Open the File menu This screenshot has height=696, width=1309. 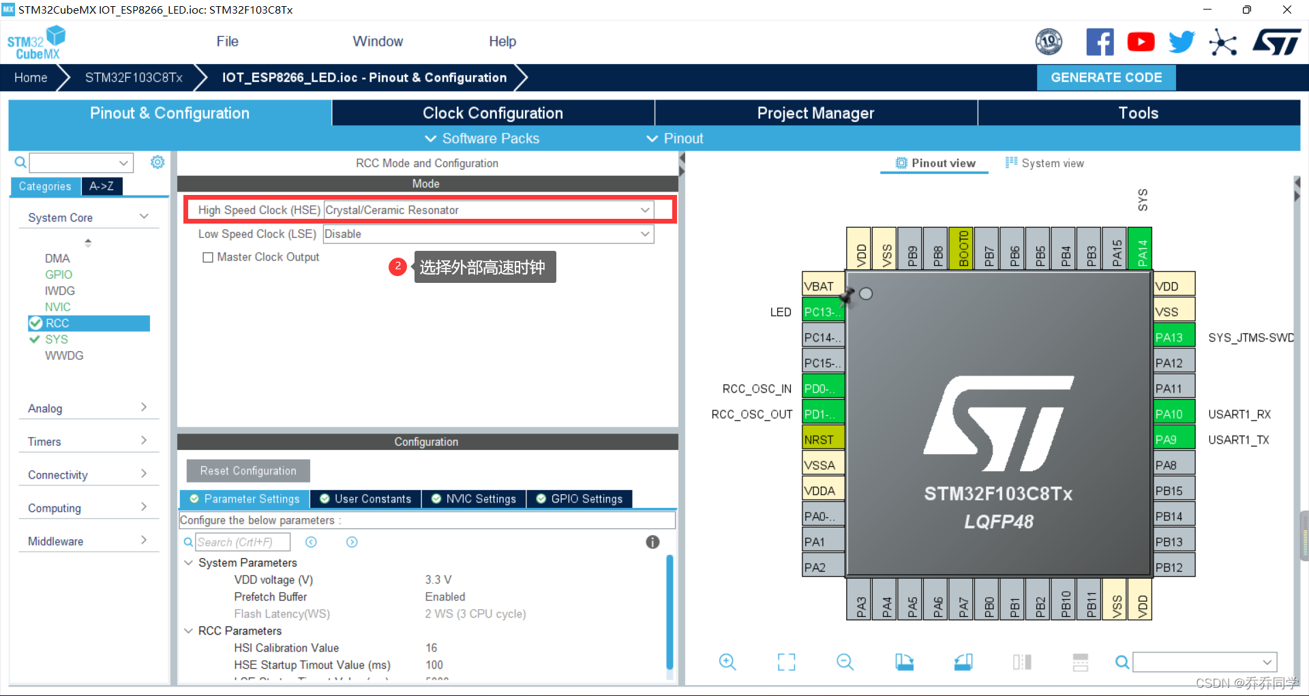click(227, 42)
